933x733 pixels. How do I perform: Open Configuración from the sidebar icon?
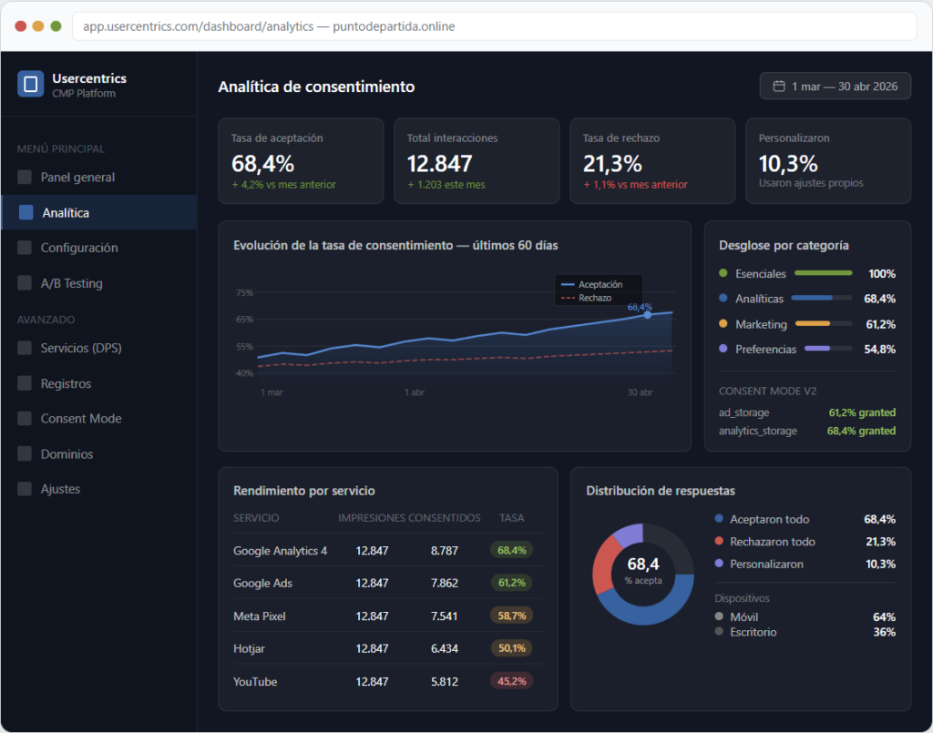(24, 247)
